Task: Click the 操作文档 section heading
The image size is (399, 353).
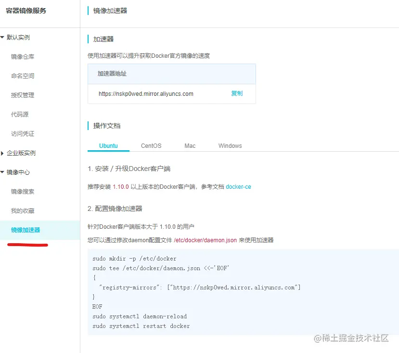Action: tap(107, 126)
